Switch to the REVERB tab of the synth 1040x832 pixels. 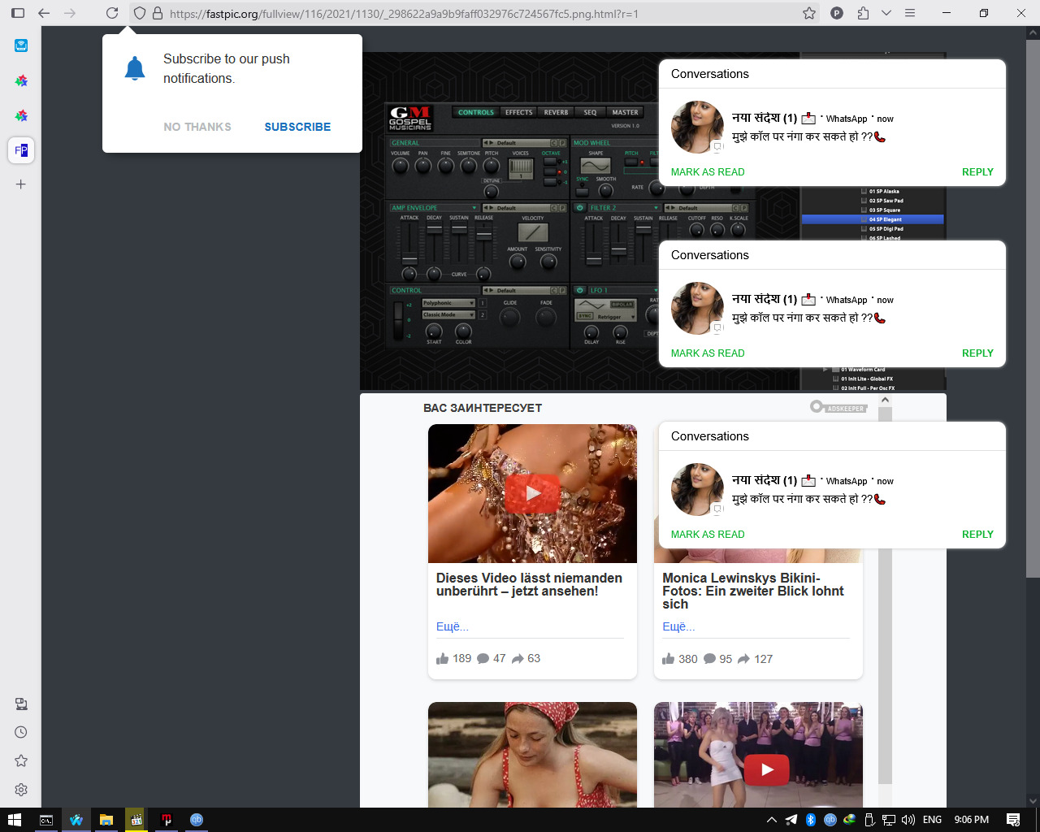[x=557, y=112]
